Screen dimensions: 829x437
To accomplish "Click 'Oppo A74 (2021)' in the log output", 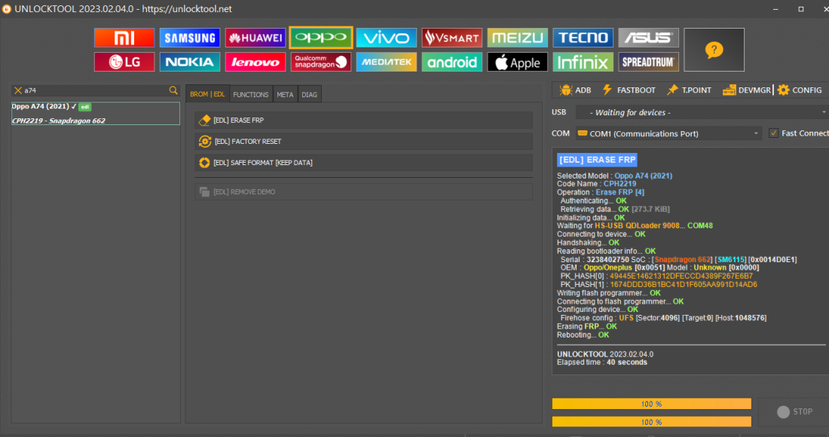I will click(x=643, y=176).
